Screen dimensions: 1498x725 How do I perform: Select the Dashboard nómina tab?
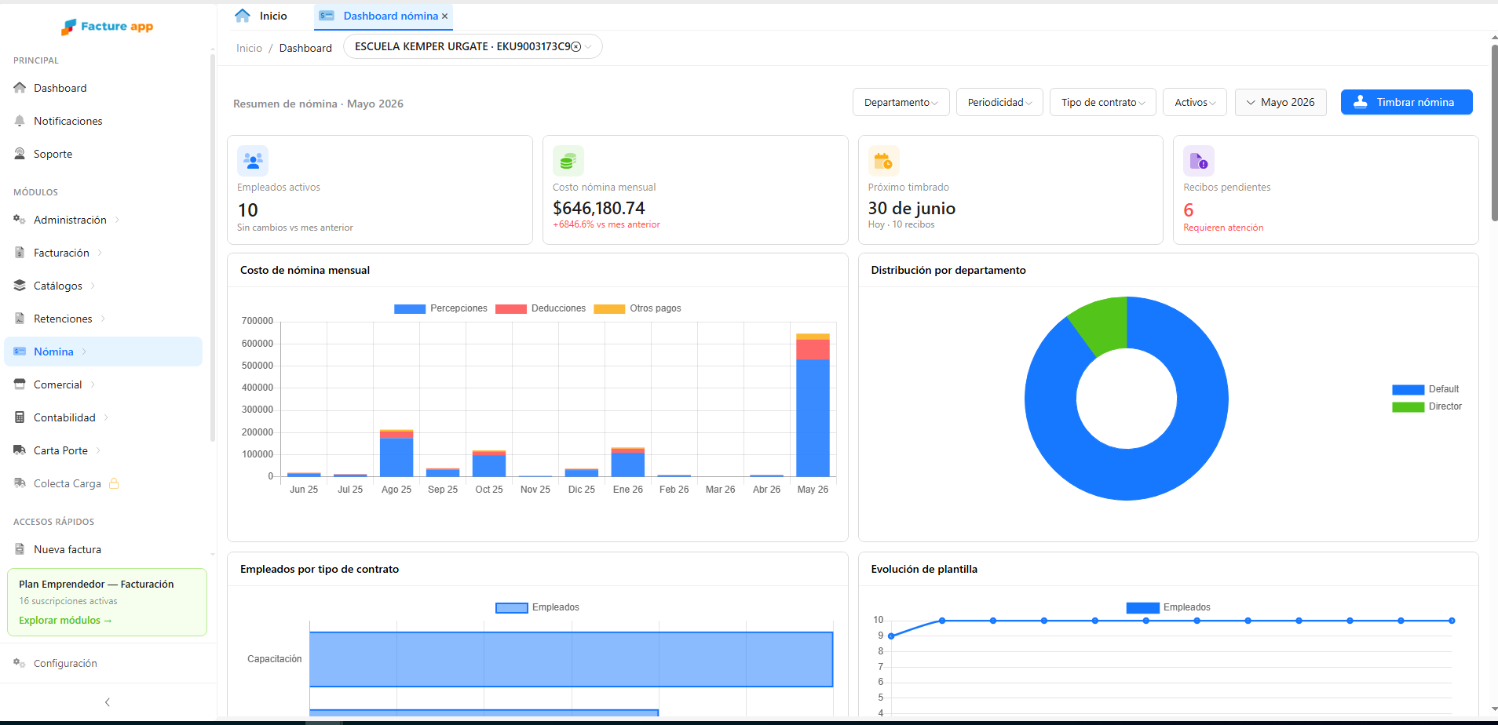pyautogui.click(x=383, y=16)
